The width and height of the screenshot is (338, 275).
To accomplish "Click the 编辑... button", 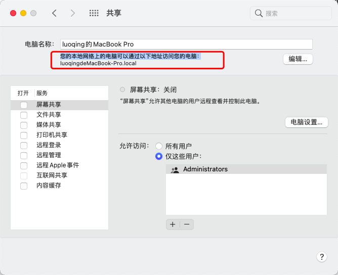I will point(298,59).
